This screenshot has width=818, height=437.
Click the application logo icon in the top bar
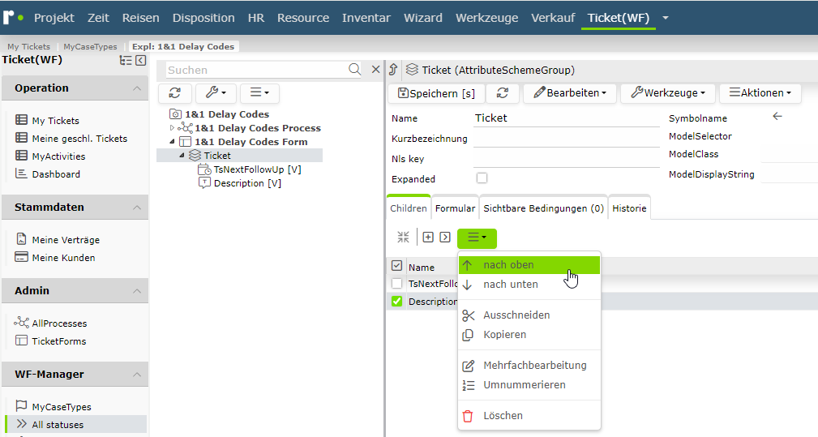coord(12,17)
